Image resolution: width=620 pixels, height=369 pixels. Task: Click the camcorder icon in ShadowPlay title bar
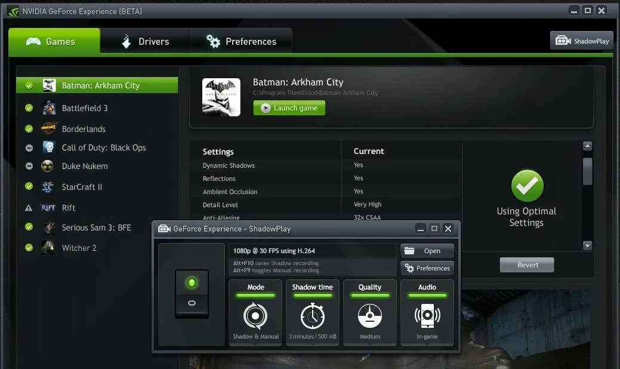(x=164, y=229)
